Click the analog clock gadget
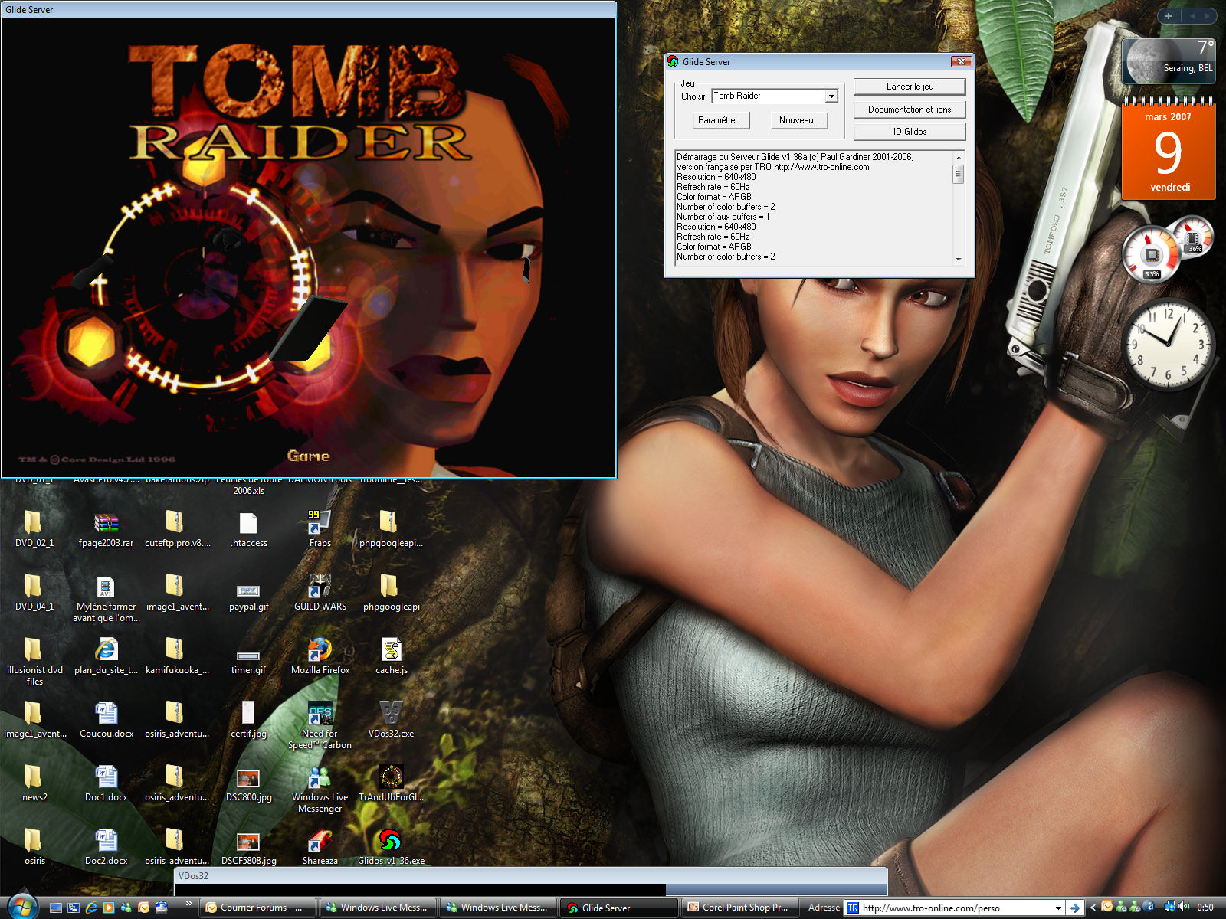The height and width of the screenshot is (919, 1226). tap(1168, 344)
